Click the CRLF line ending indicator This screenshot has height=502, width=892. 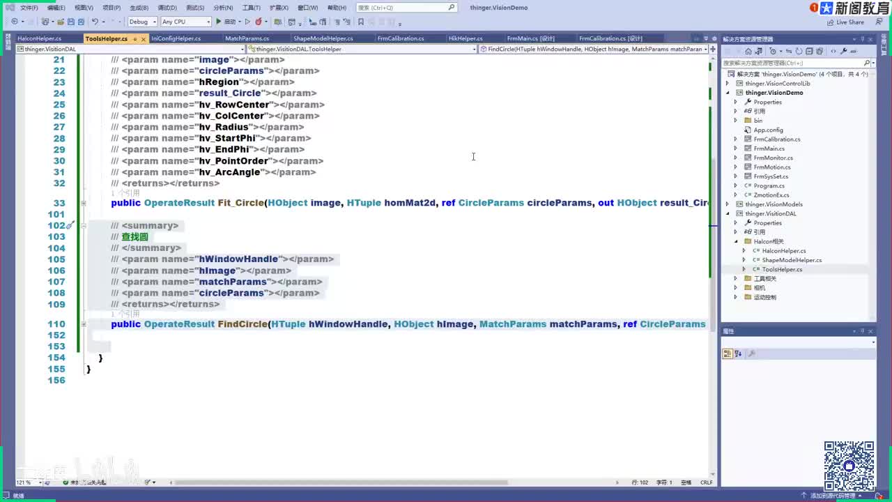tap(707, 482)
